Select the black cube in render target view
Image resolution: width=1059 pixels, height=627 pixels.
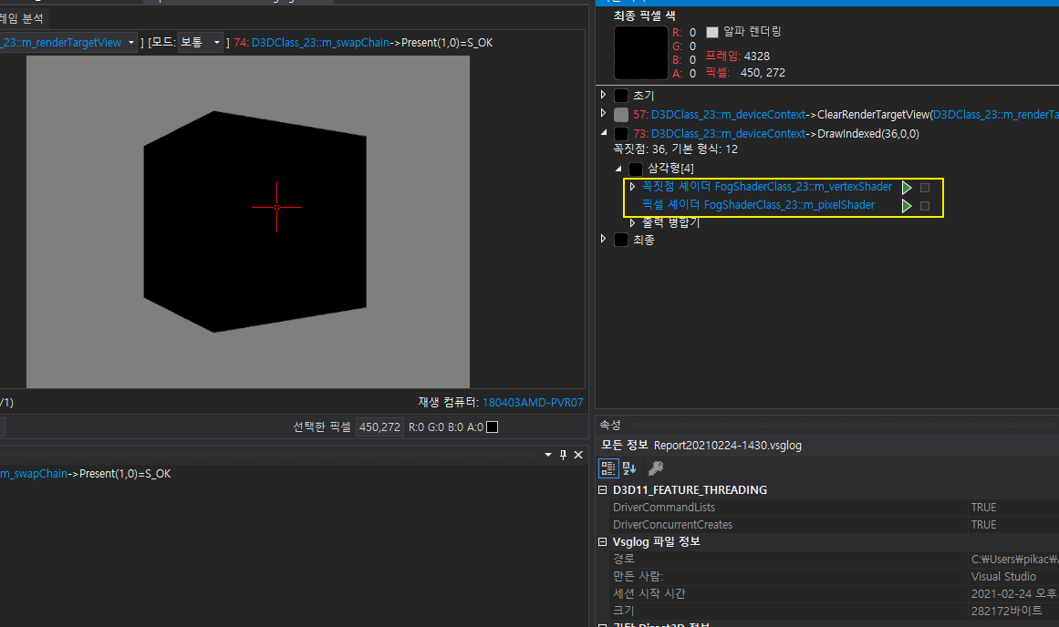pyautogui.click(x=254, y=221)
